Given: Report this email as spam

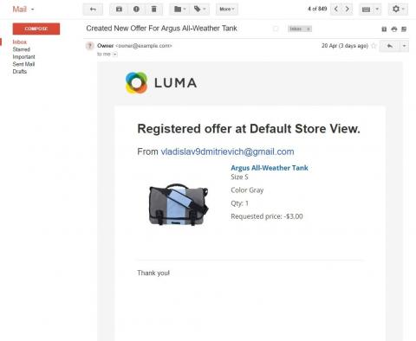Looking at the screenshot, I should pyautogui.click(x=136, y=10).
